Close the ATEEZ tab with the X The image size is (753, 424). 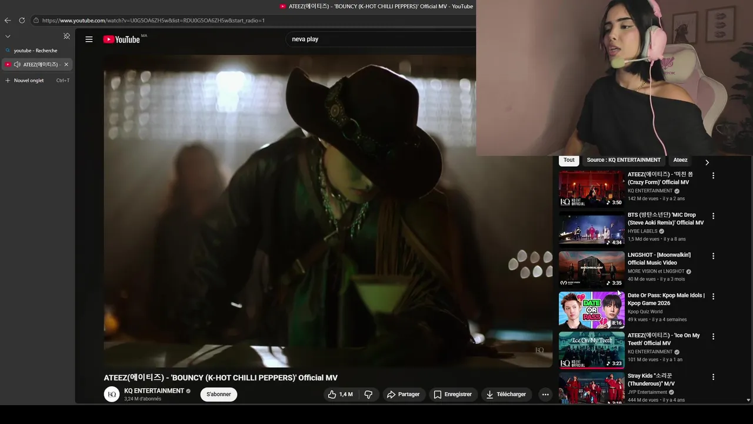coord(66,64)
